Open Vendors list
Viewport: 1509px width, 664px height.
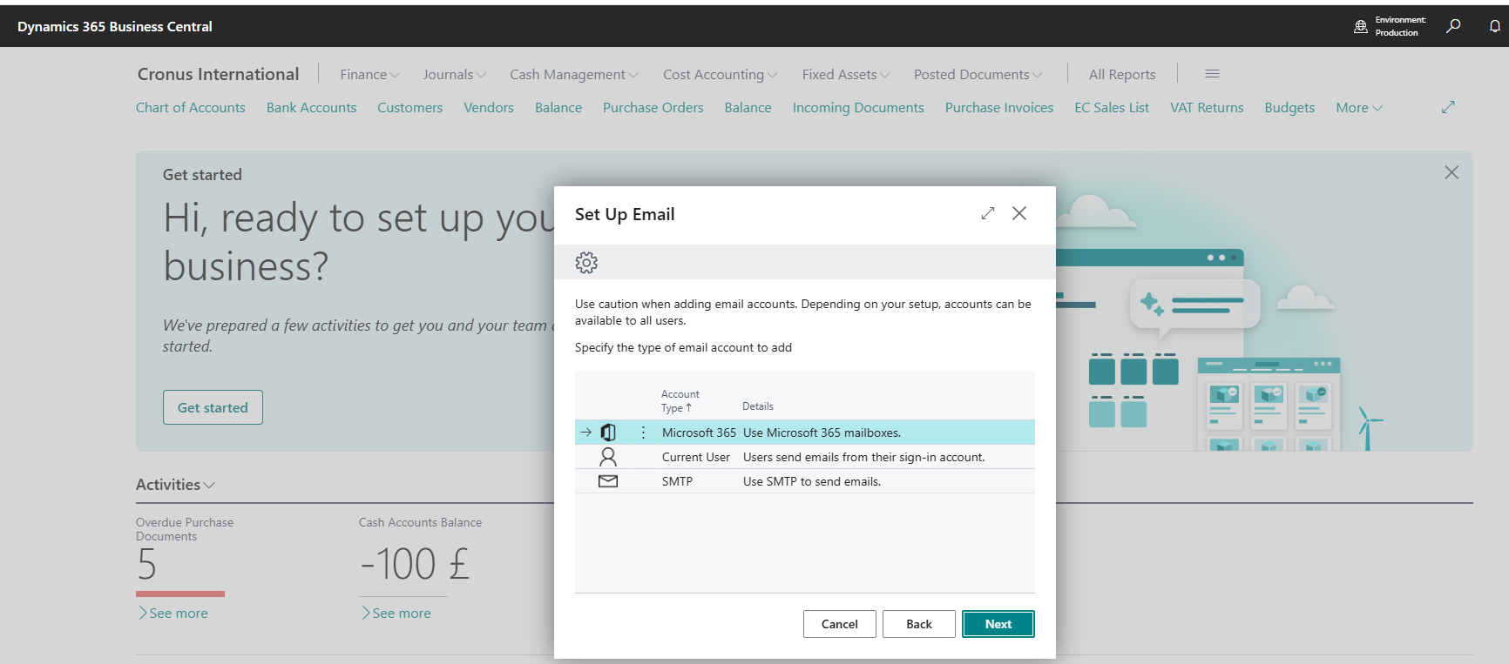click(x=489, y=108)
